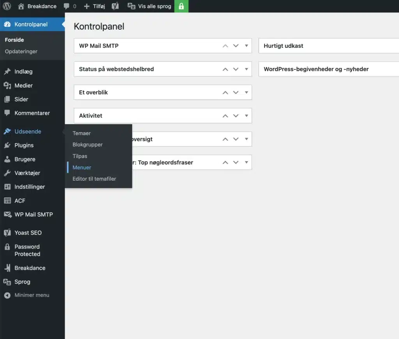Image resolution: width=399 pixels, height=339 pixels.
Task: Open Breakdance plugin in the sidebar
Action: pyautogui.click(x=30, y=268)
